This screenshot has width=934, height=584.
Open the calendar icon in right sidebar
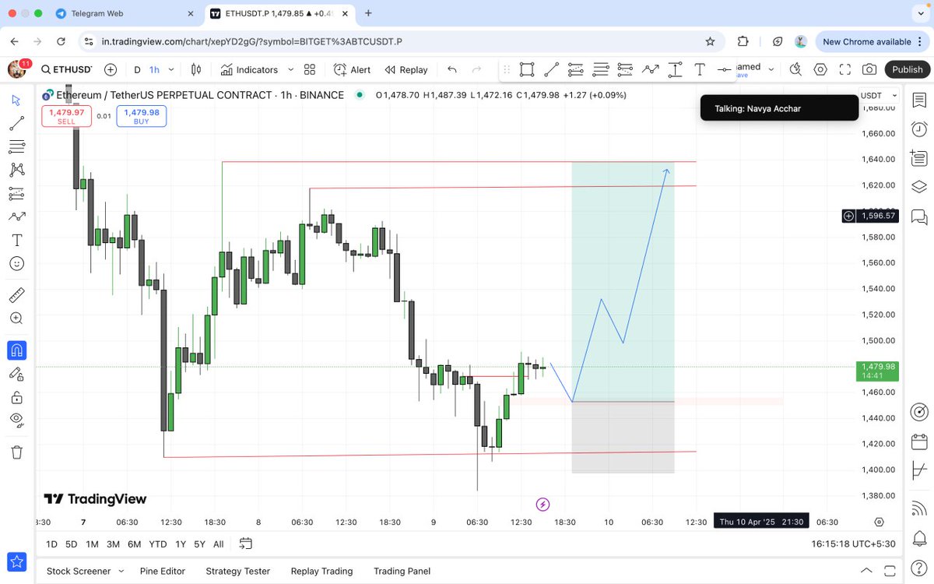918,442
